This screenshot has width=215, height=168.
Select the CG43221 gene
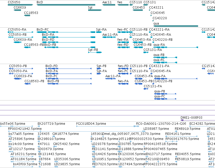click(150, 10)
